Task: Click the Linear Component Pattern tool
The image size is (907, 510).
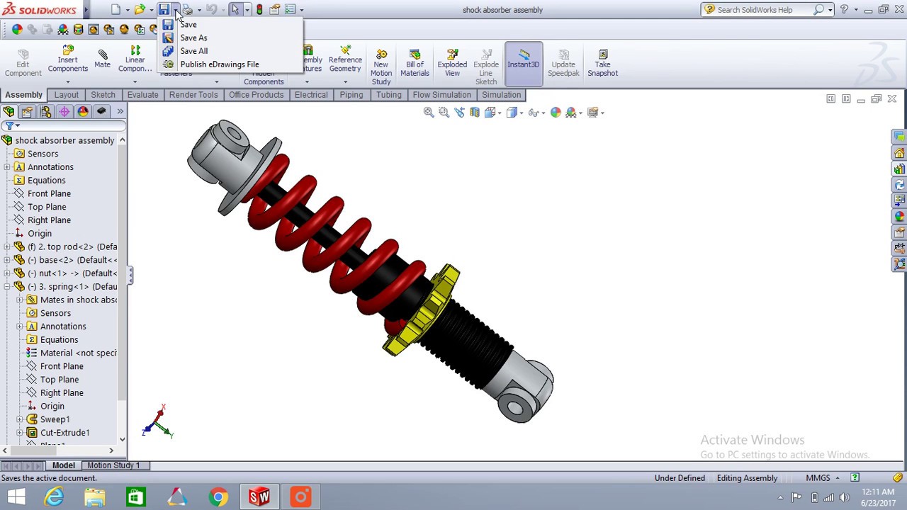Action: pyautogui.click(x=135, y=59)
